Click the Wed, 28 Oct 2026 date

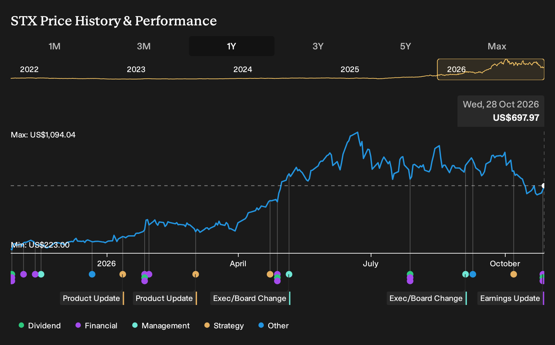coord(501,104)
